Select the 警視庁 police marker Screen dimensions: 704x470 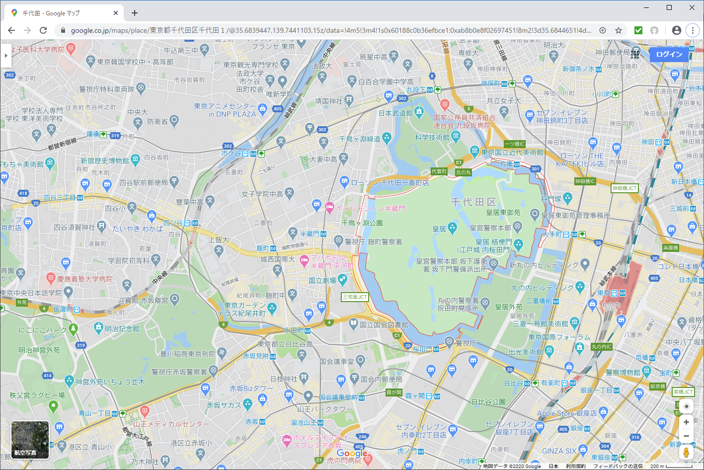click(x=449, y=341)
